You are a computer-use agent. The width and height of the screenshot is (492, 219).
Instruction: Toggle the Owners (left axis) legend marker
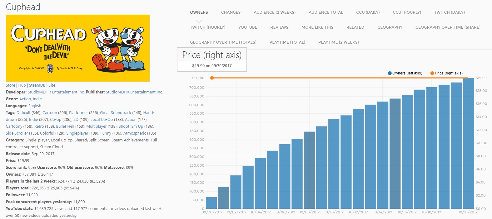[390, 73]
